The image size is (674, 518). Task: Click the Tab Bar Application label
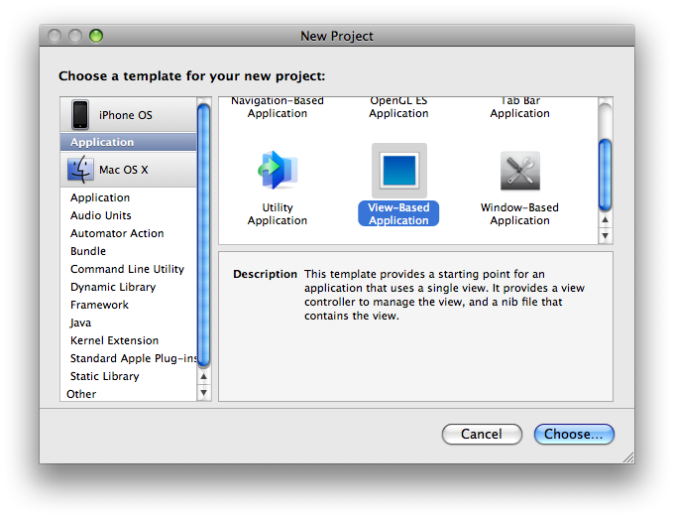519,107
